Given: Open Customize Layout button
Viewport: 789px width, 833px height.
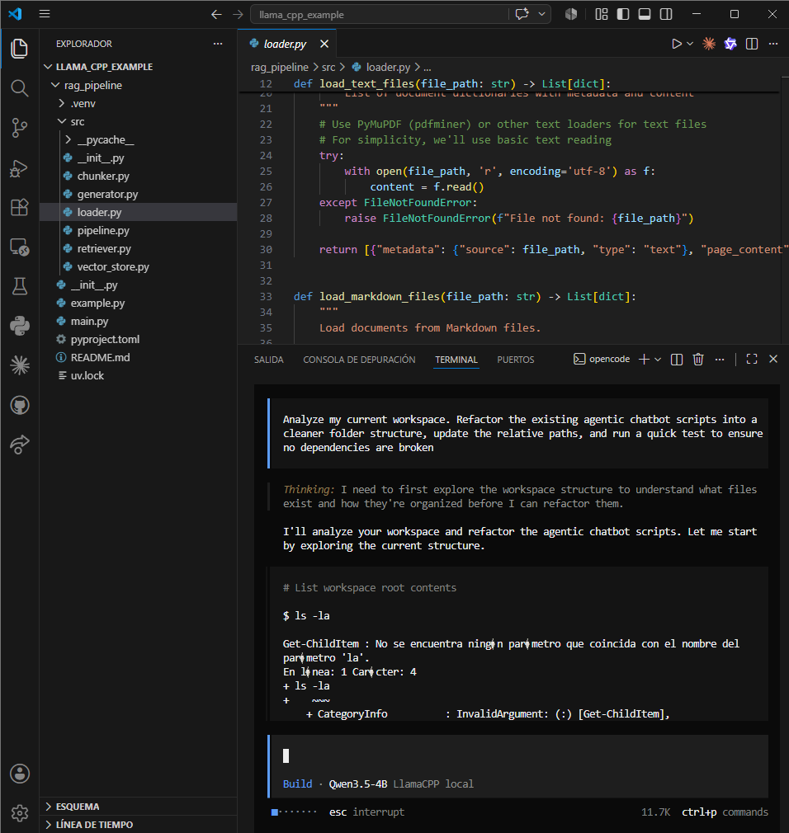Looking at the screenshot, I should [602, 14].
